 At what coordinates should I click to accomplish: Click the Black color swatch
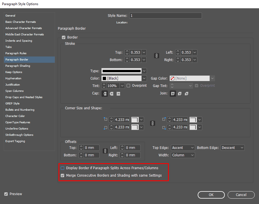click(x=104, y=78)
